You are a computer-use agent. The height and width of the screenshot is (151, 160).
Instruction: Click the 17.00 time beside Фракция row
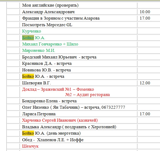click(145, 18)
